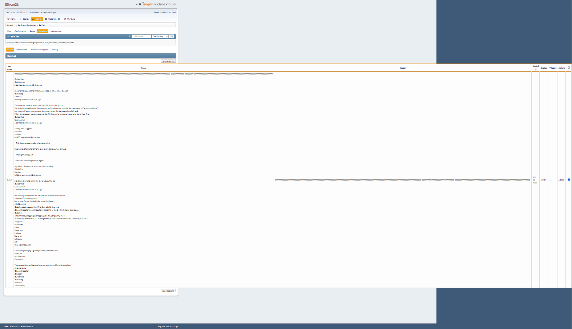The image size is (572, 329).
Task: Toggle the select-all checkbox in table header
Action: pyautogui.click(x=569, y=68)
